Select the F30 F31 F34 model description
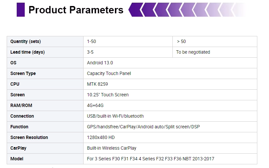269x168 pixels. point(150,159)
